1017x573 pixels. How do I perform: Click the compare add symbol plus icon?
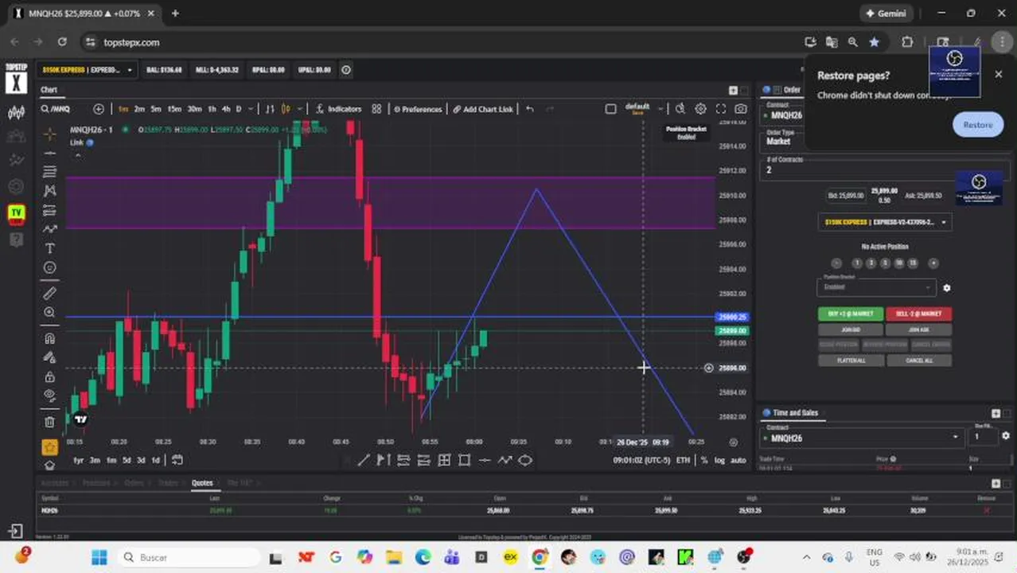pyautogui.click(x=99, y=109)
